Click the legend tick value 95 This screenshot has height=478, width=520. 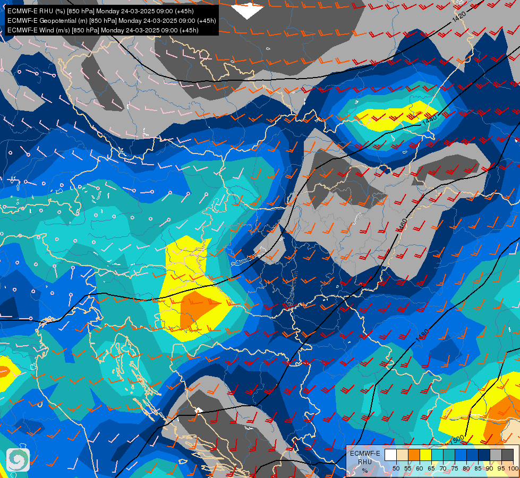[501, 468]
